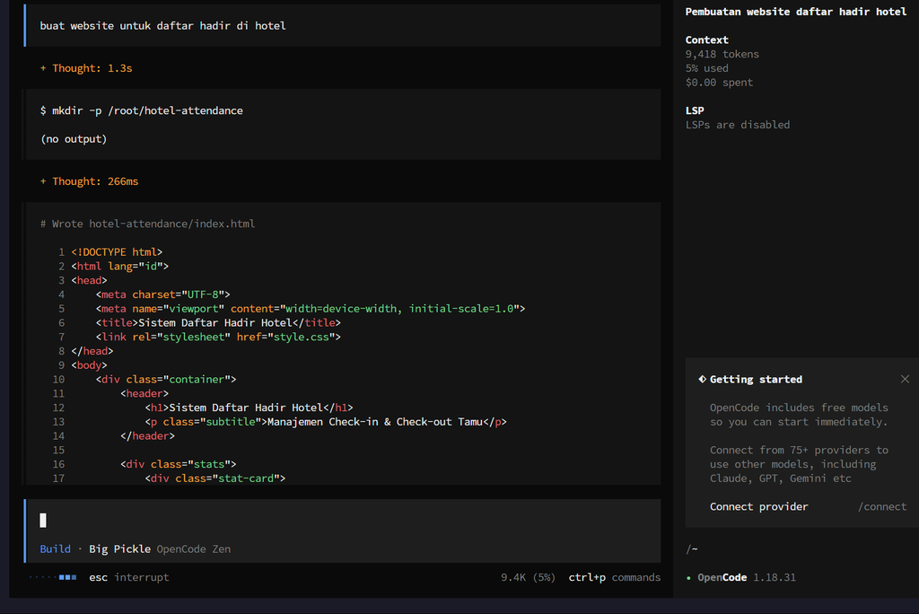Screen dimensions: 919x614
Task: Click session title 'Pembuatan website daftar hadir hotel'
Action: [x=796, y=12]
